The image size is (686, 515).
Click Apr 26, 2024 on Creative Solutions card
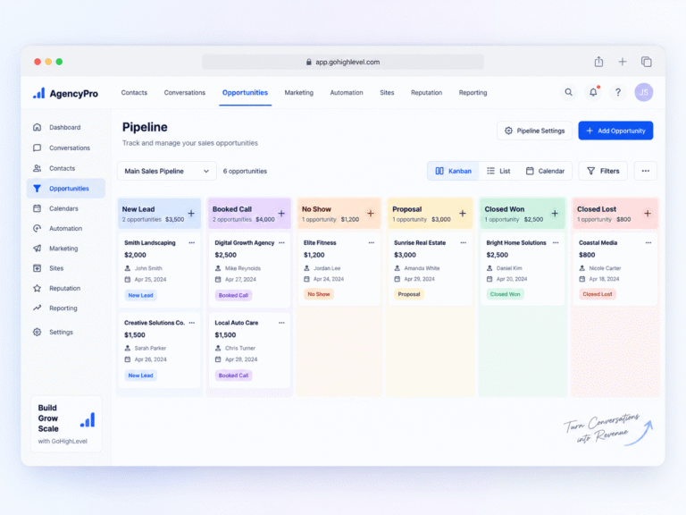click(x=150, y=359)
